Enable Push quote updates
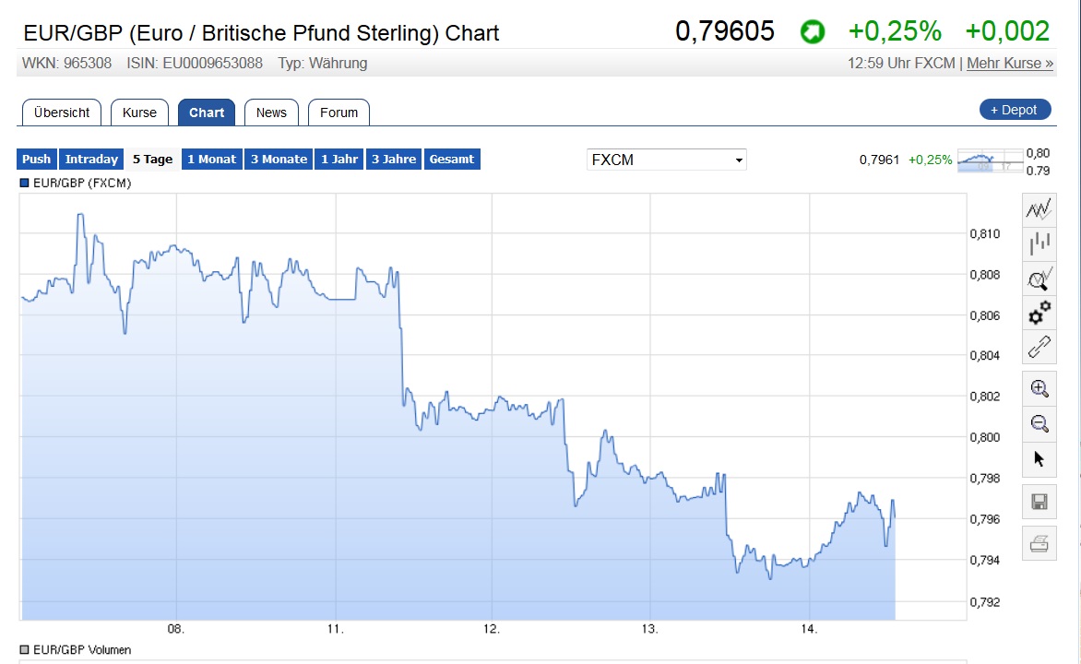The width and height of the screenshot is (1081, 664). pos(35,159)
